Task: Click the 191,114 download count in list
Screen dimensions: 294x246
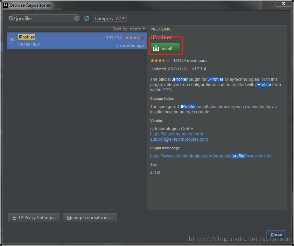Action: click(114, 38)
